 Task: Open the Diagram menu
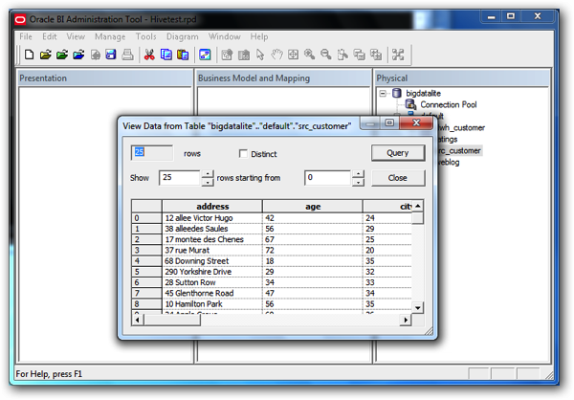click(x=183, y=36)
